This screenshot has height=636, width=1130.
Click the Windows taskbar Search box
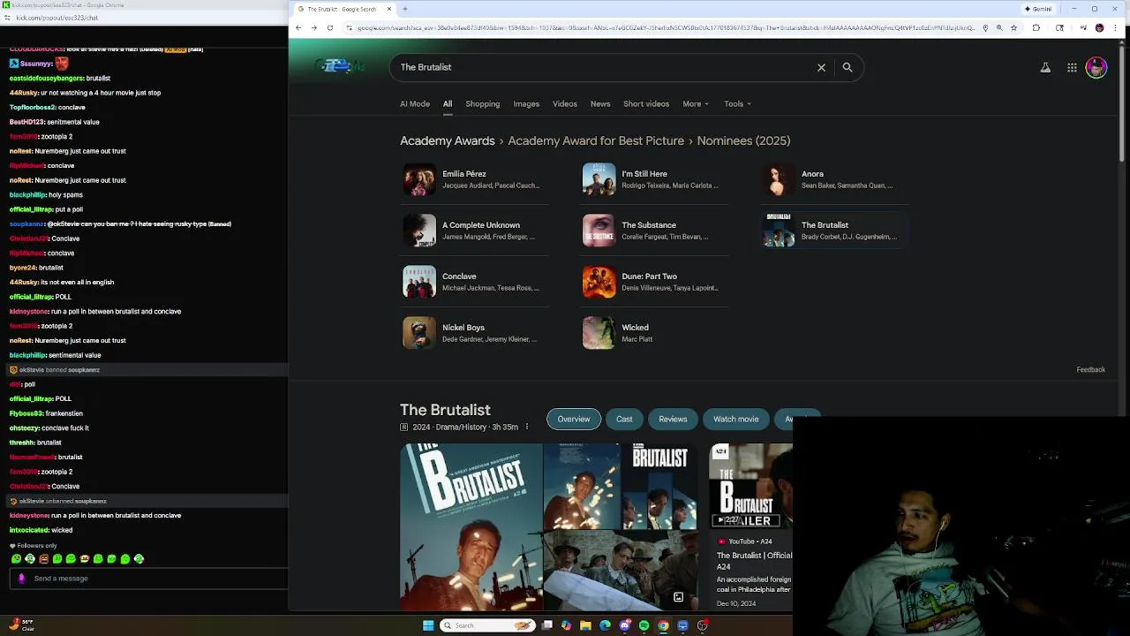(x=488, y=625)
